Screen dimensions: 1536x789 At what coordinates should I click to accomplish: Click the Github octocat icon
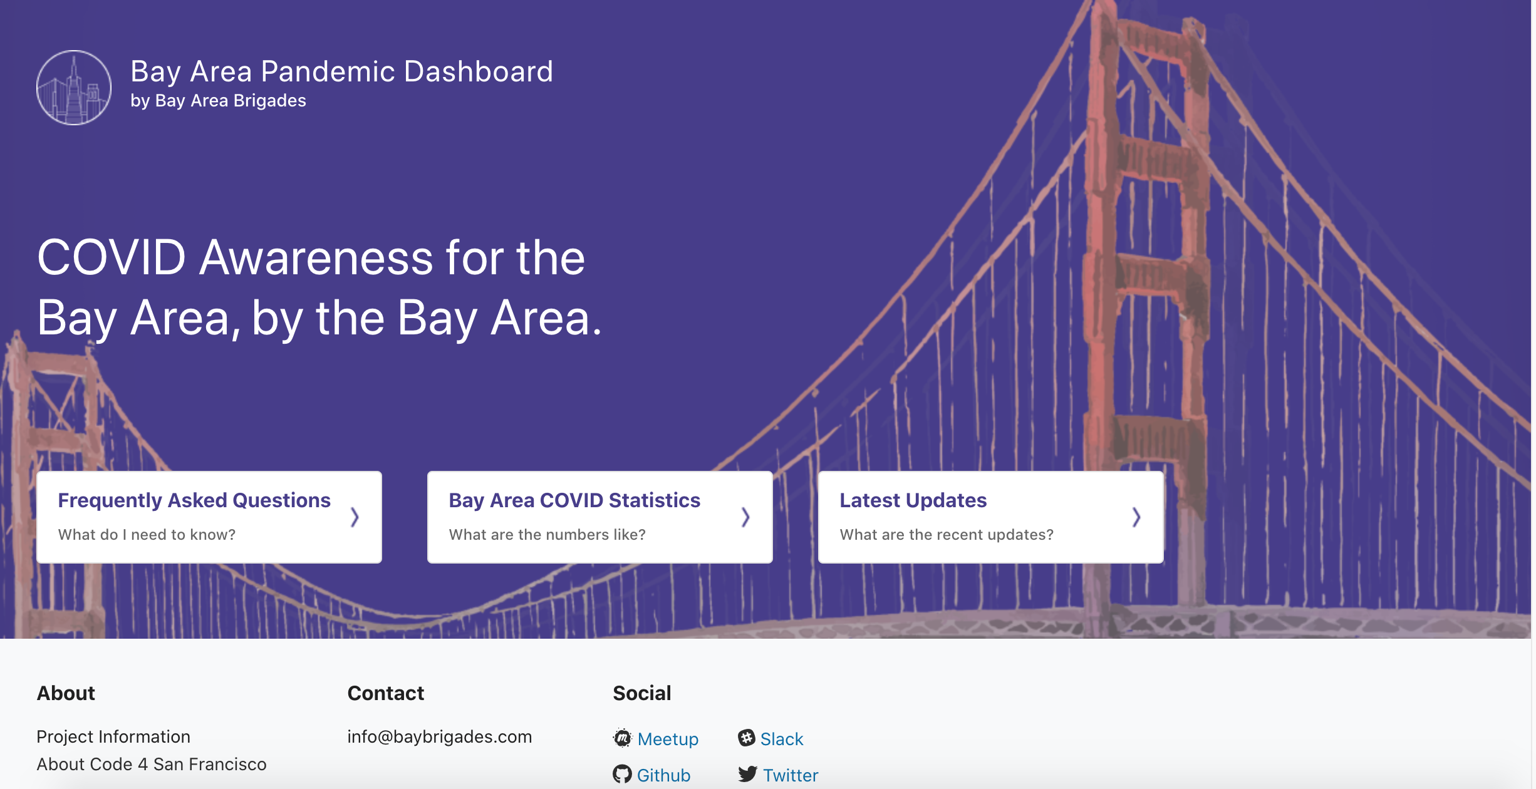pyautogui.click(x=622, y=775)
